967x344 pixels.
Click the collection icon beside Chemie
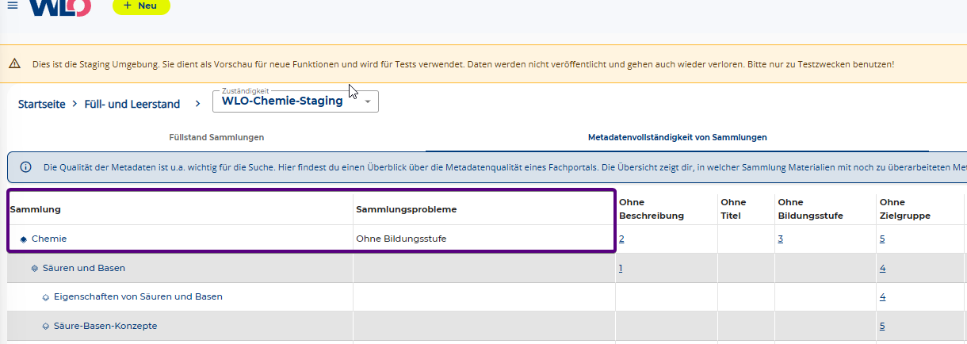tap(24, 239)
